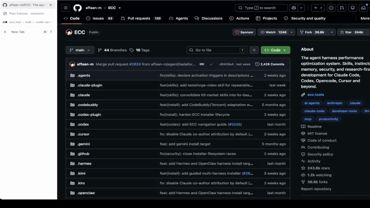Open pull requests icon in top header

click(342, 8)
